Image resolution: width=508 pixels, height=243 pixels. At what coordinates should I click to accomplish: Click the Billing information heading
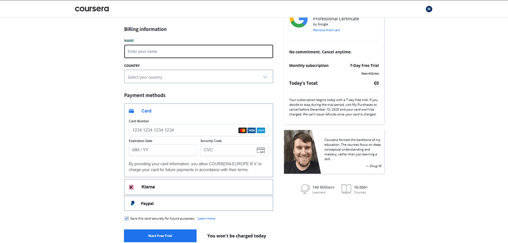[145, 29]
